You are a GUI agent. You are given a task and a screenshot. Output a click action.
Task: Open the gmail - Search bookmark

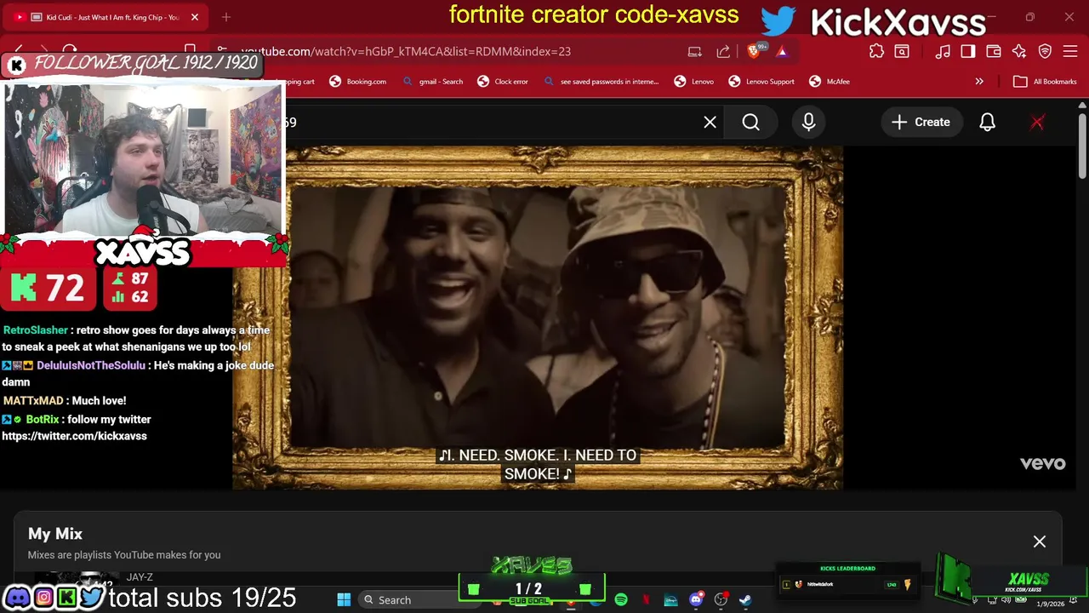[x=433, y=82]
